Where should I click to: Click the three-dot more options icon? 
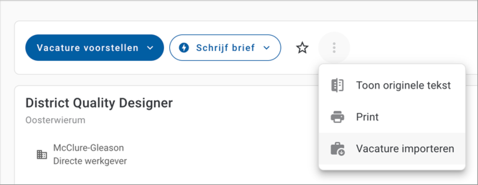[334, 48]
